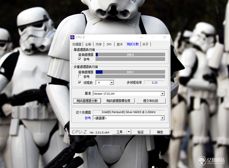The width and height of the screenshot is (229, 168).
Task: Click the 多线程倍率 label
Action: pyautogui.click(x=134, y=83)
